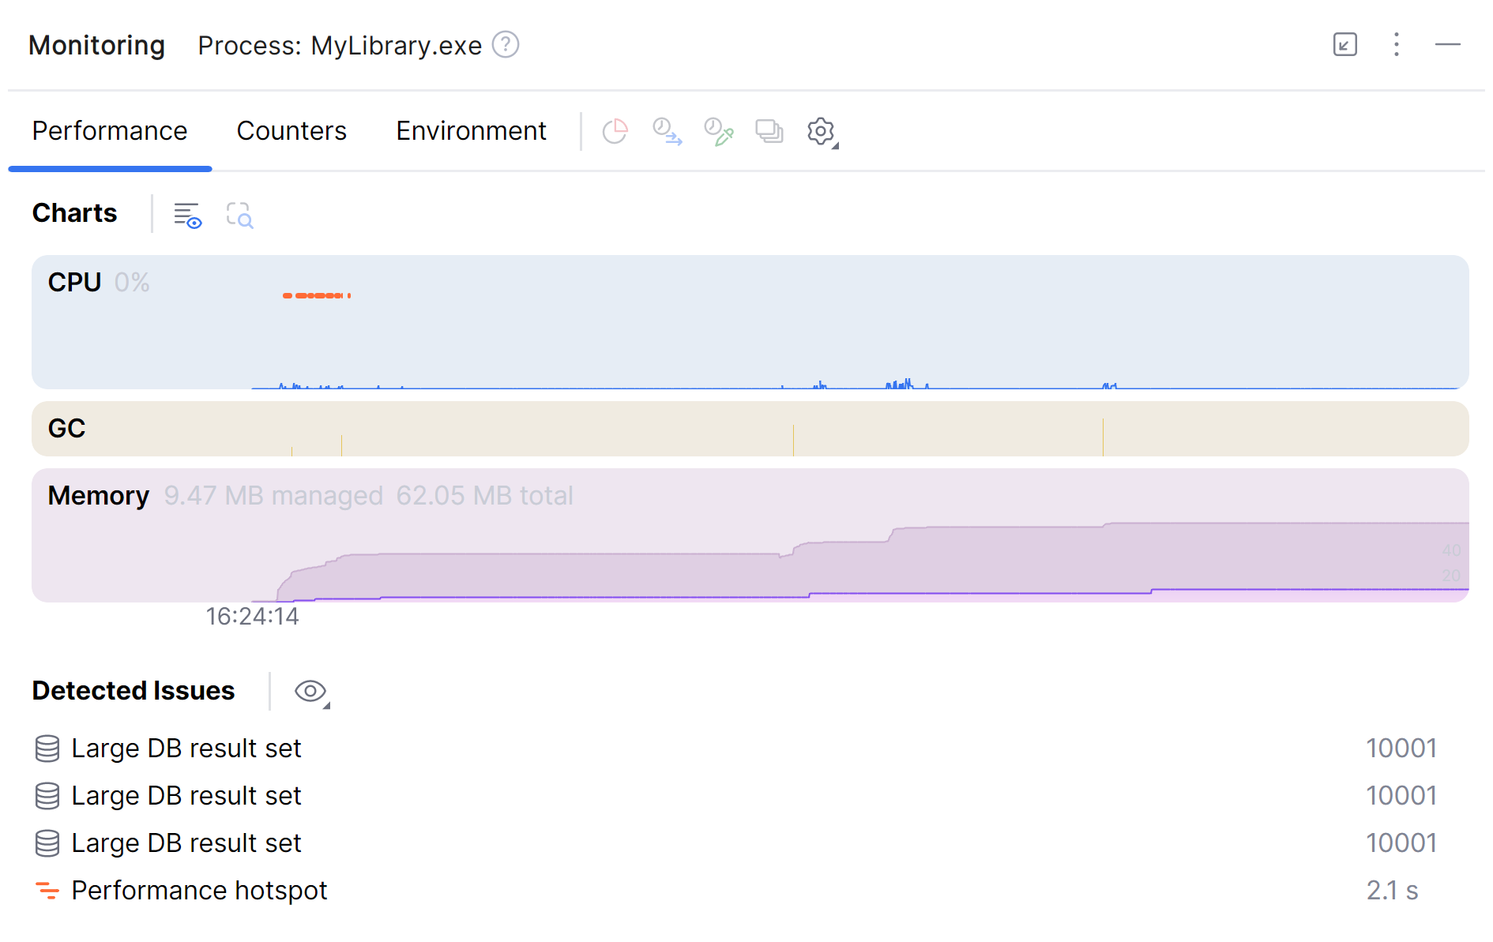Open the CPU usage pie chart snapshot
1493x942 pixels.
(615, 131)
